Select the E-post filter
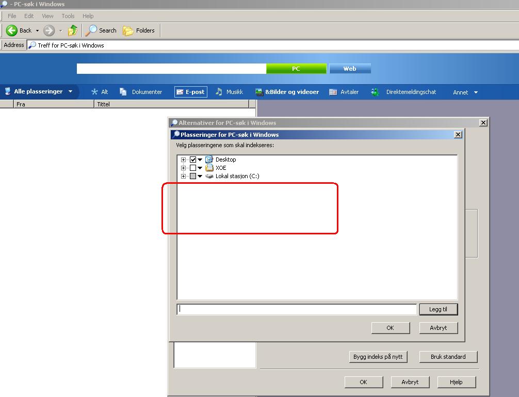The height and width of the screenshot is (397, 519). 191,92
